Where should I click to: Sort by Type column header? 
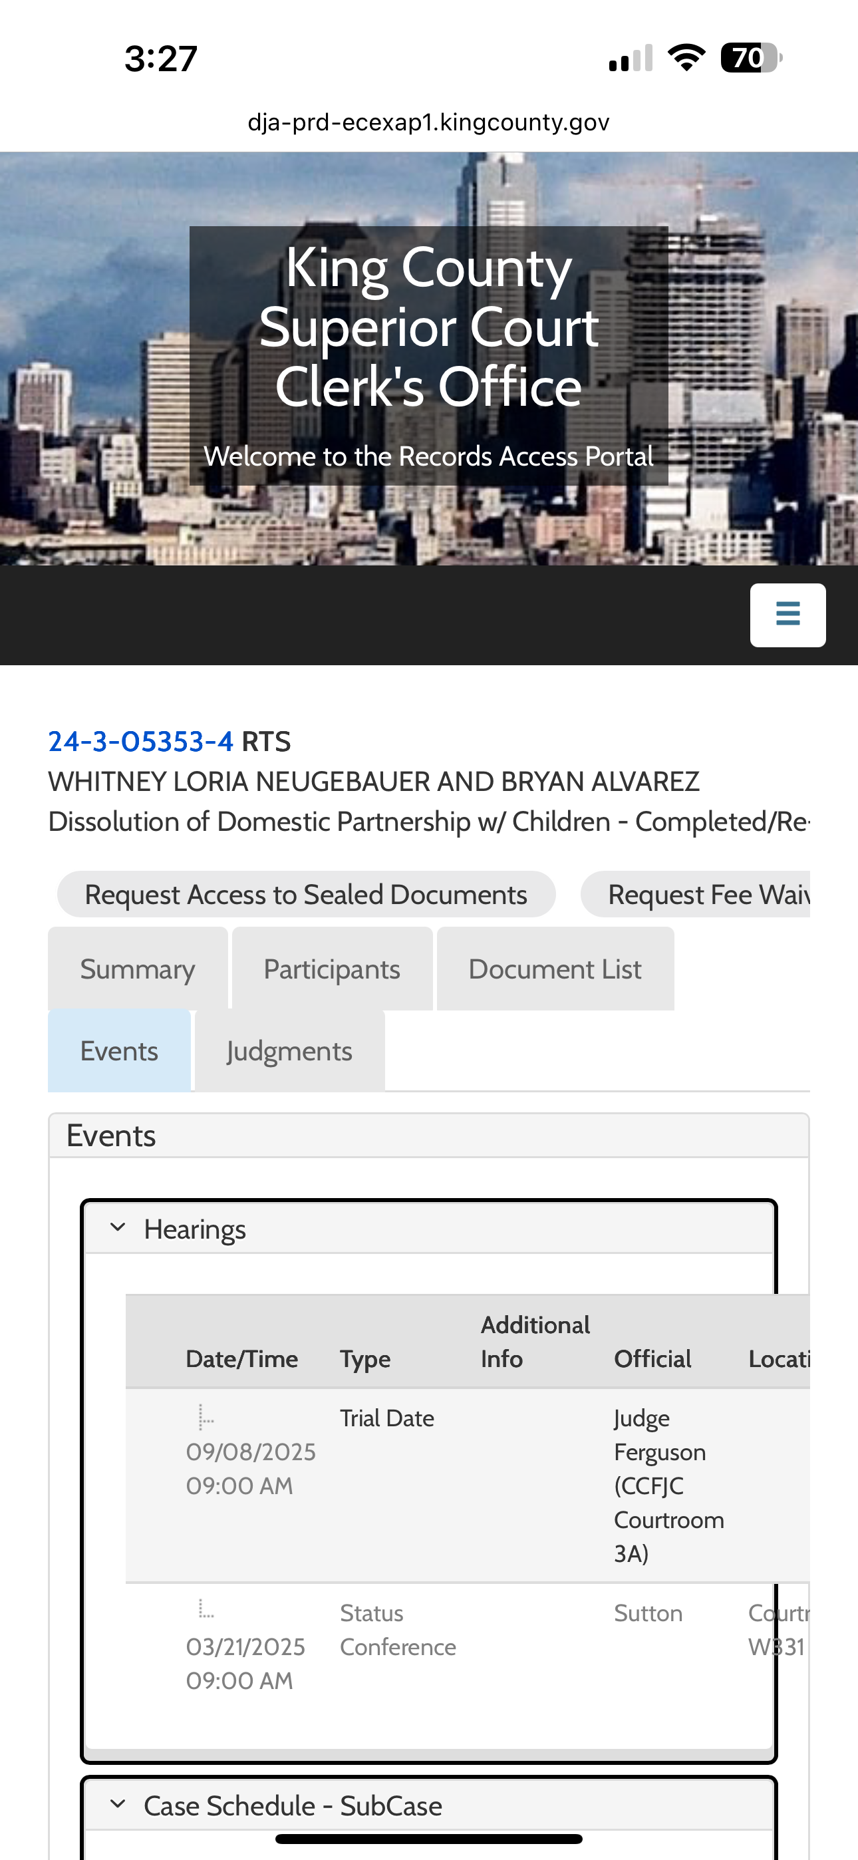point(365,1359)
